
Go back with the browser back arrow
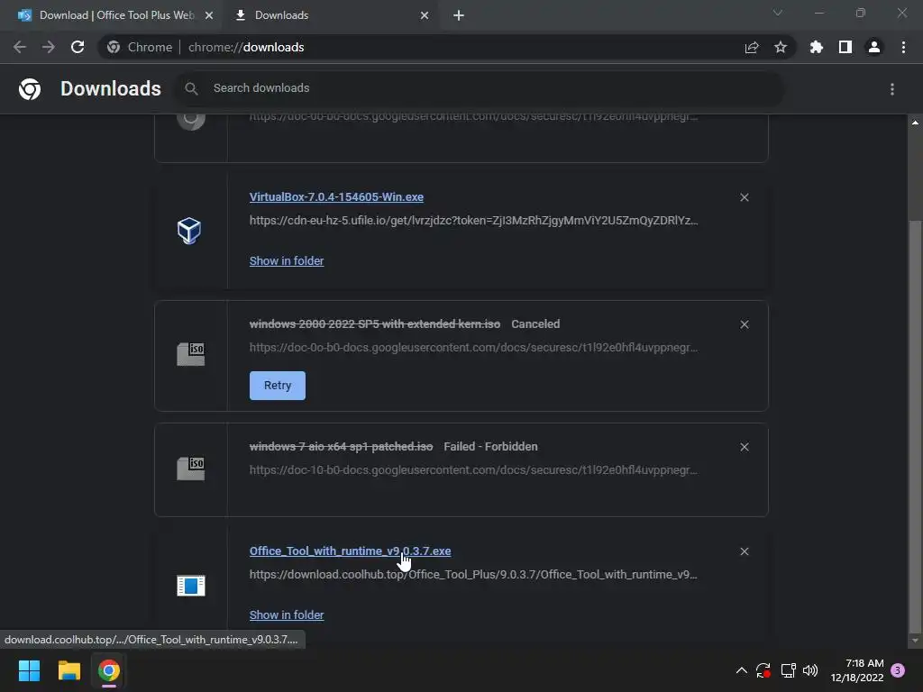[x=20, y=47]
